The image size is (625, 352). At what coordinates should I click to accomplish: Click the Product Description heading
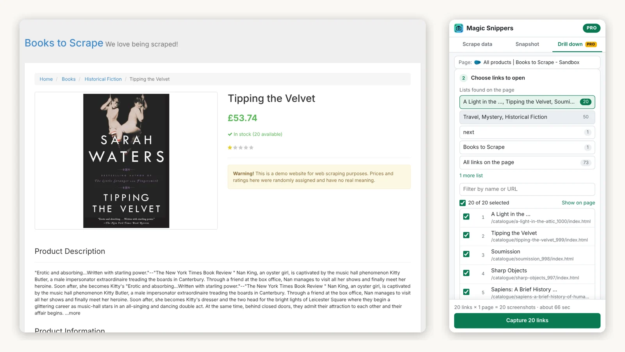(70, 251)
